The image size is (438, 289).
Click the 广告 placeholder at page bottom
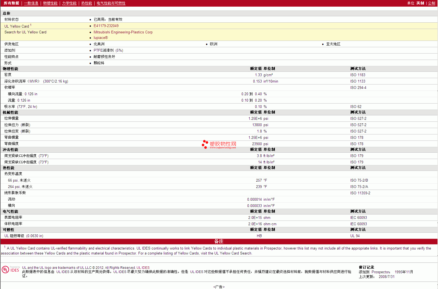click(x=219, y=287)
